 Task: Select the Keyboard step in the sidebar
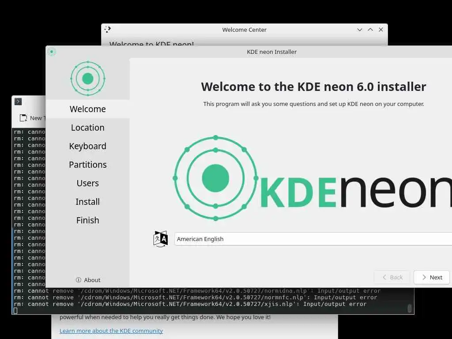pos(88,146)
